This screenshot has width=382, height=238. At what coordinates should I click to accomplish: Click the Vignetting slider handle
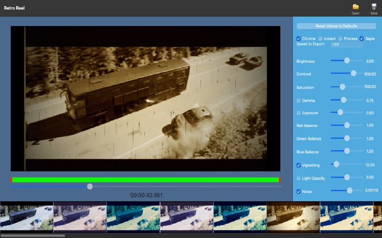[336, 164]
